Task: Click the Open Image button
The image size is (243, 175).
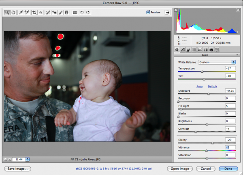Action: tap(179, 168)
